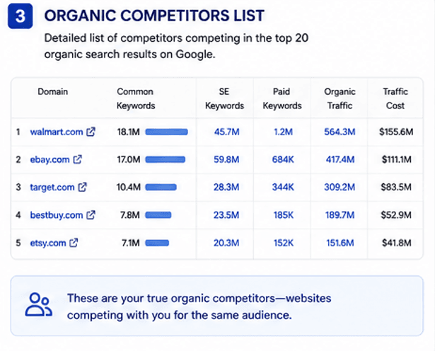Viewport: 435px width, 351px height.
Task: Click the number 3 section badge
Action: [21, 16]
